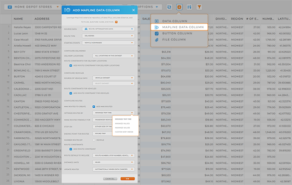Select the Natalie Reyes name cell

[22, 27]
